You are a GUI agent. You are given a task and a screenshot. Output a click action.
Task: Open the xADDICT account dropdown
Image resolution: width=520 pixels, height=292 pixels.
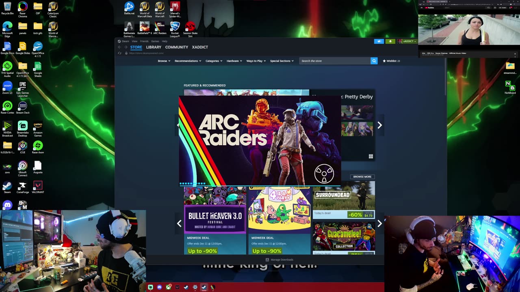click(x=407, y=41)
